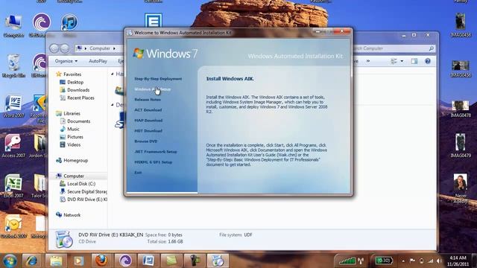Click MDT Download link
The width and height of the screenshot is (477, 268).
point(148,131)
